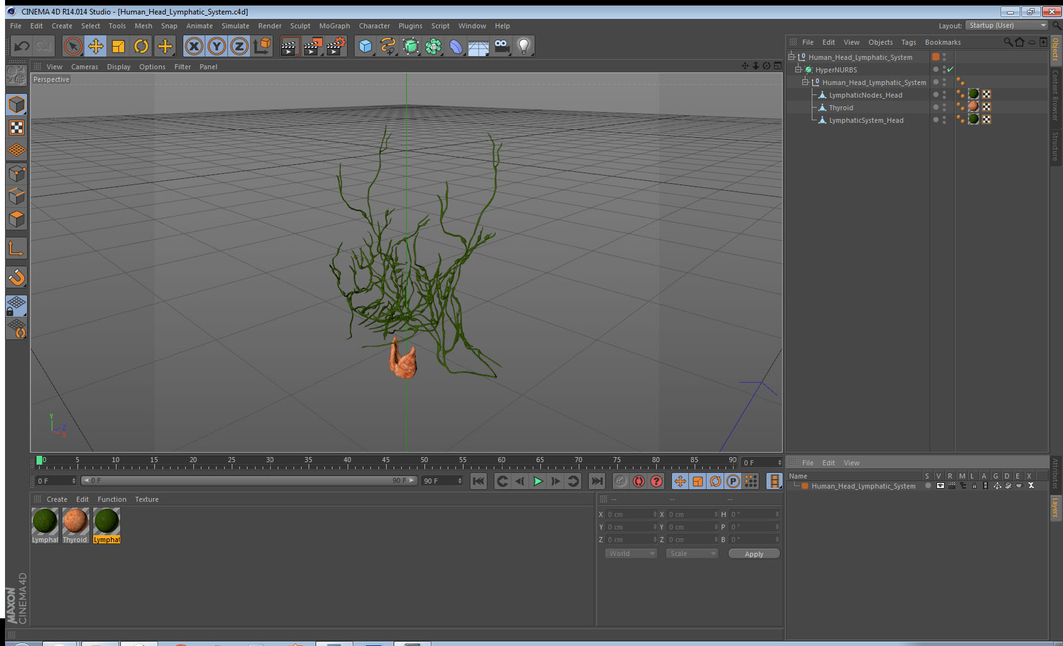This screenshot has width=1063, height=646.
Task: Render to Picture Viewer
Action: (312, 46)
